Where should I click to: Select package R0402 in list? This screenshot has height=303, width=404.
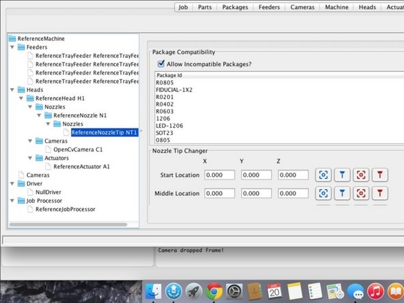279,104
